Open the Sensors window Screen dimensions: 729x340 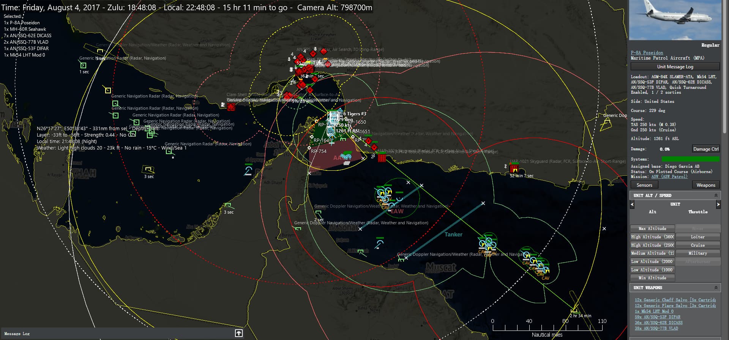point(644,185)
